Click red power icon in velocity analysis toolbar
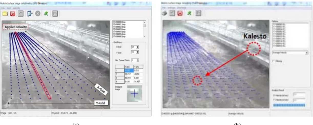The height and width of the screenshot is (125, 313). pyautogui.click(x=180, y=14)
